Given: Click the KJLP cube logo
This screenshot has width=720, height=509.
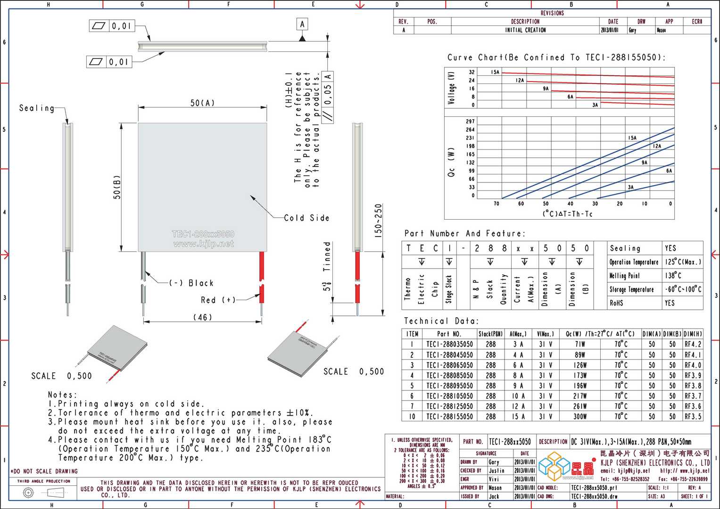Looking at the screenshot, I should click(554, 466).
